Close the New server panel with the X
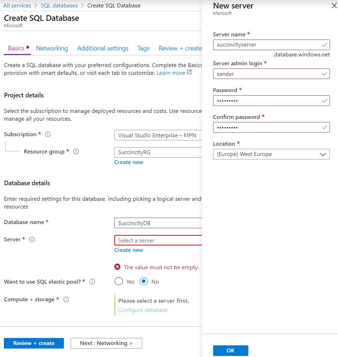The height and width of the screenshot is (357, 338). click(333, 5)
